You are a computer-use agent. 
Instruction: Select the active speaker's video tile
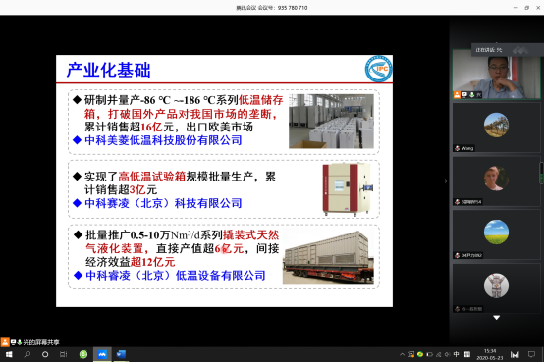(497, 75)
